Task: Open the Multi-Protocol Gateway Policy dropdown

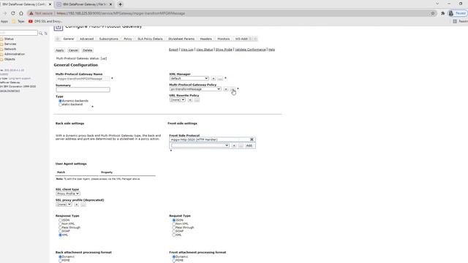Action: point(195,89)
